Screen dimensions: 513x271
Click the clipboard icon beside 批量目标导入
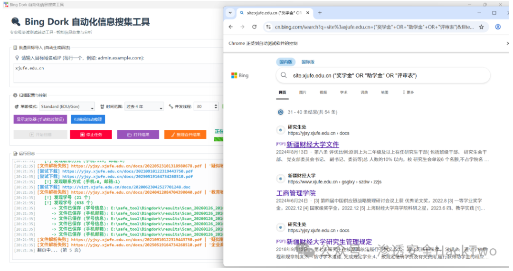coord(15,48)
